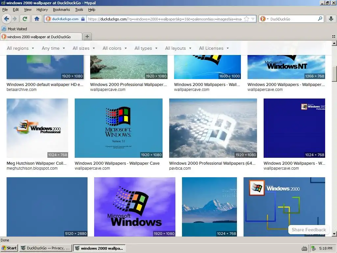Expand the All types filter
Screen dimensions: 337x253
pos(146,48)
